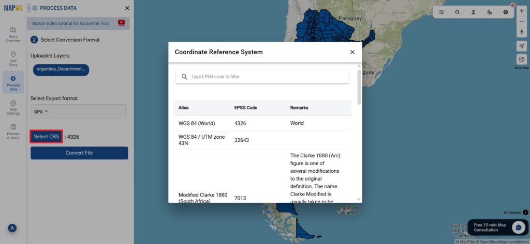Screen dimensions: 530x244
Task: Select the Process Data sidebar tab
Action: [13, 83]
